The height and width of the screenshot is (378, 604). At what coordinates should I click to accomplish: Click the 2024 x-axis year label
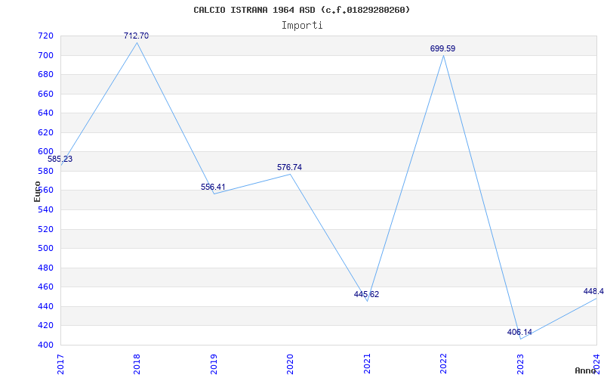coord(596,364)
